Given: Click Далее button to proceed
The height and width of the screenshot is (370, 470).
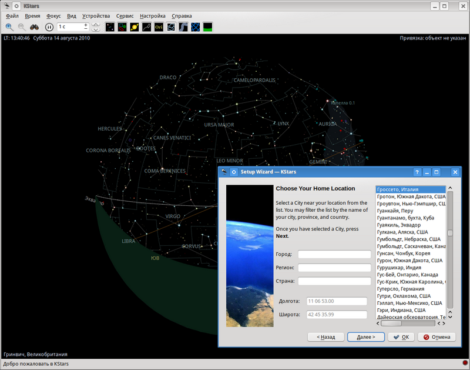Looking at the screenshot, I should pyautogui.click(x=365, y=337).
